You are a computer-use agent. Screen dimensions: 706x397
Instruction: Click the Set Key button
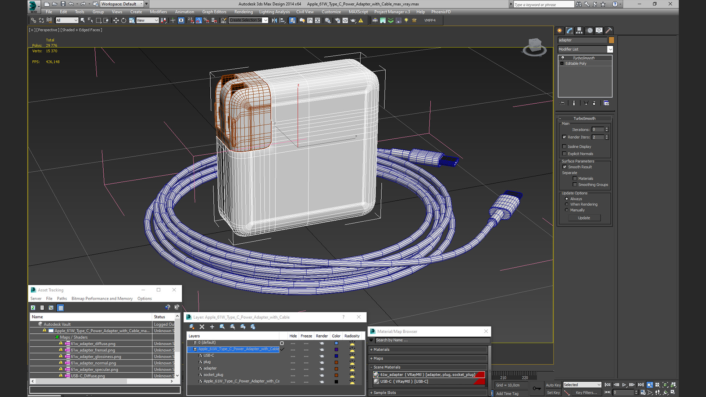click(553, 393)
